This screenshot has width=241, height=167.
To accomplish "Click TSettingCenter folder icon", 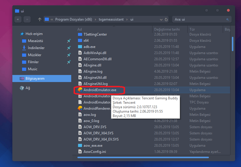I will 80,34.
